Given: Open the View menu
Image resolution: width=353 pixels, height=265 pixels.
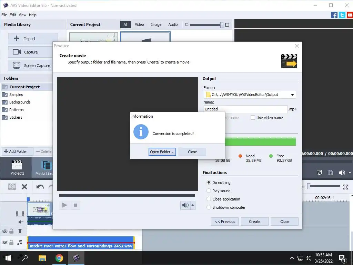Looking at the screenshot, I should 22,15.
